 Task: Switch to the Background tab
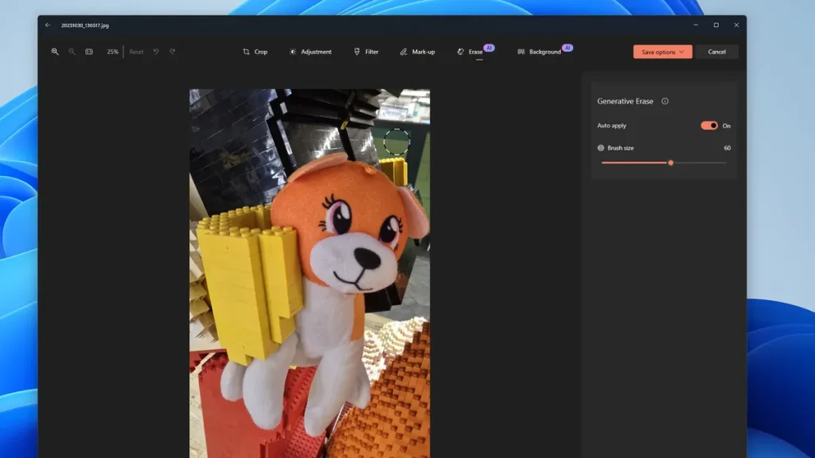click(539, 52)
